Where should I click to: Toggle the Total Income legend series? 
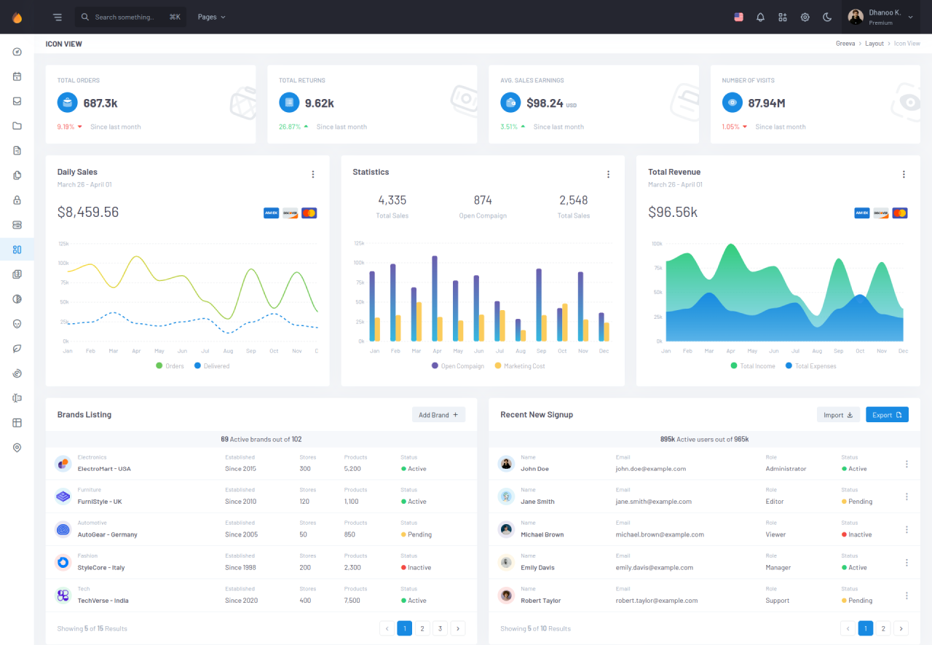point(753,366)
